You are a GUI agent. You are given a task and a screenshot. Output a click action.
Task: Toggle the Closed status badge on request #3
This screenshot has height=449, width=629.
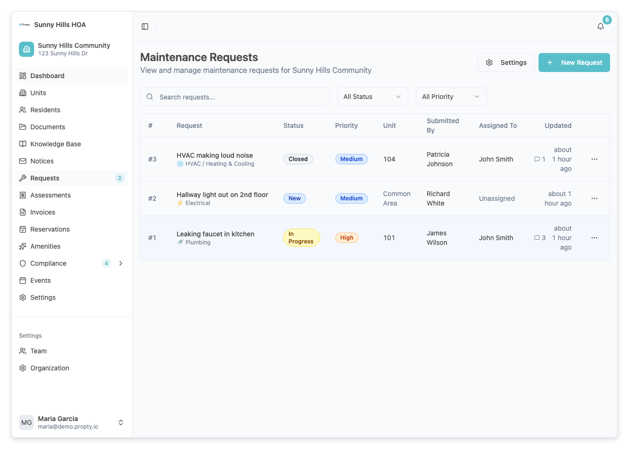[x=298, y=159]
